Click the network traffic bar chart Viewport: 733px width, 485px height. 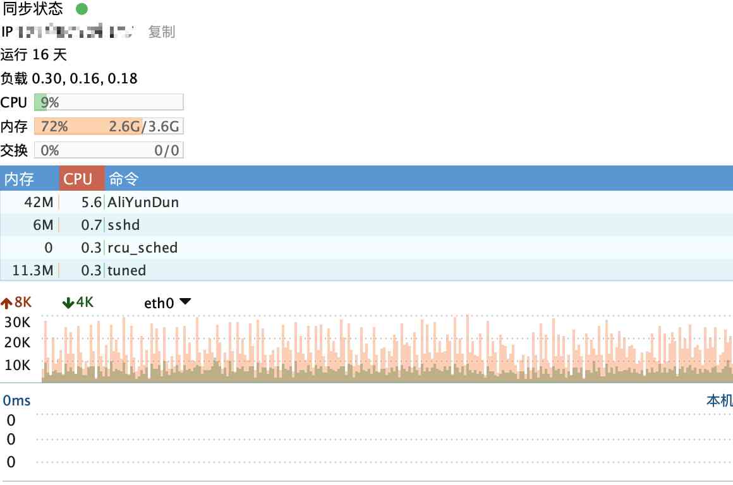(387, 349)
